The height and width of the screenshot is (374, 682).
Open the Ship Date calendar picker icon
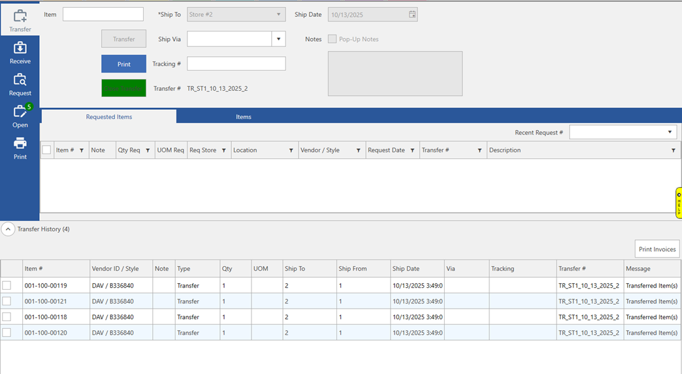412,14
